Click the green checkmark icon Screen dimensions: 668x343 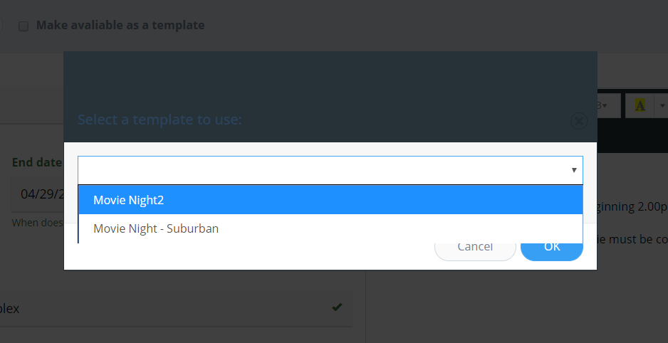pyautogui.click(x=337, y=307)
